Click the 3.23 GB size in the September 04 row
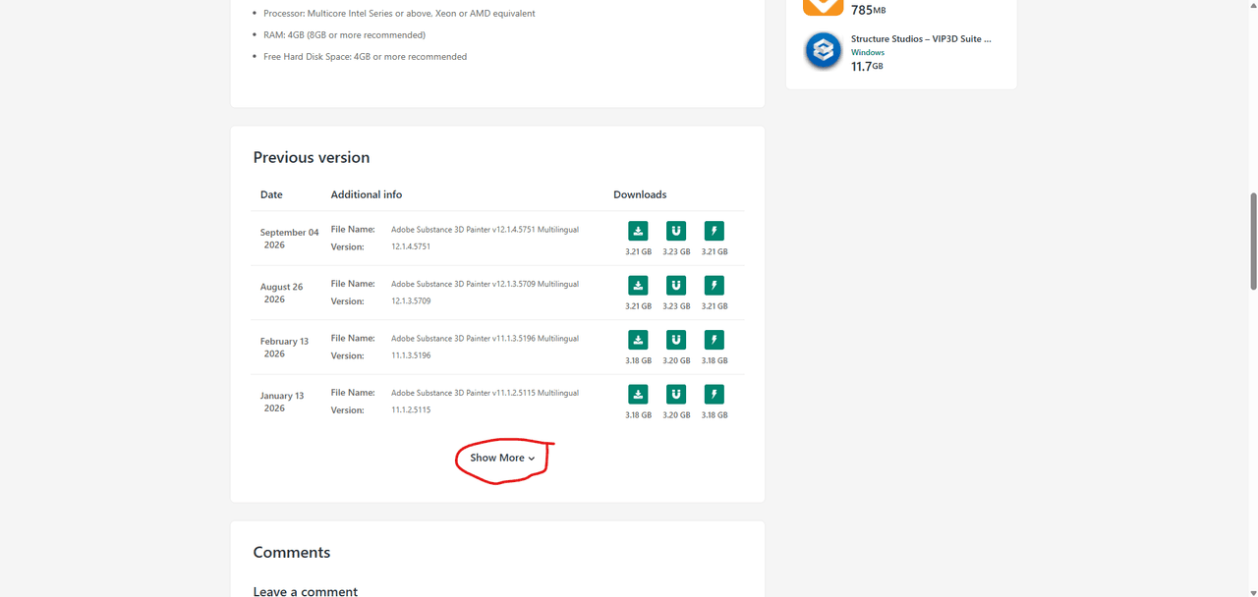1258x597 pixels. coord(676,251)
